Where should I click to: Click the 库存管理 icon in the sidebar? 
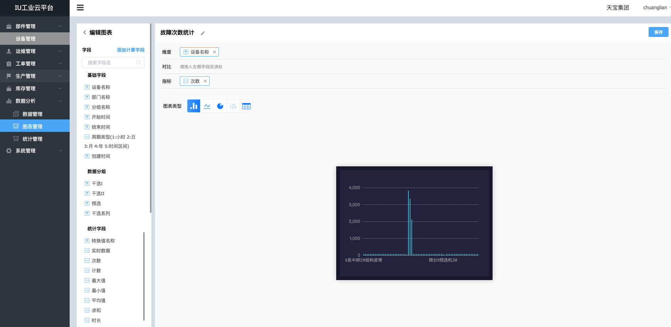(9, 89)
